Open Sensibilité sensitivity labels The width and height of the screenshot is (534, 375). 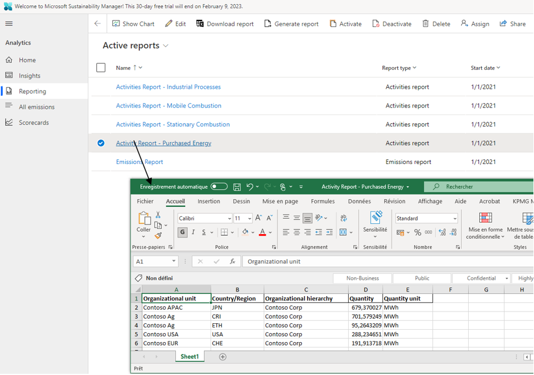pos(375,225)
